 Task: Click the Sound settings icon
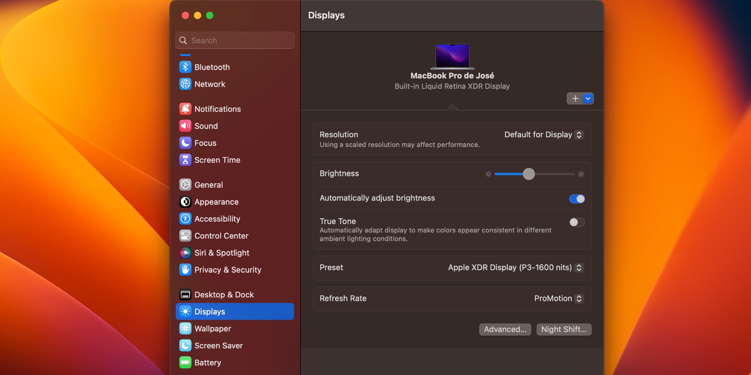click(x=206, y=126)
